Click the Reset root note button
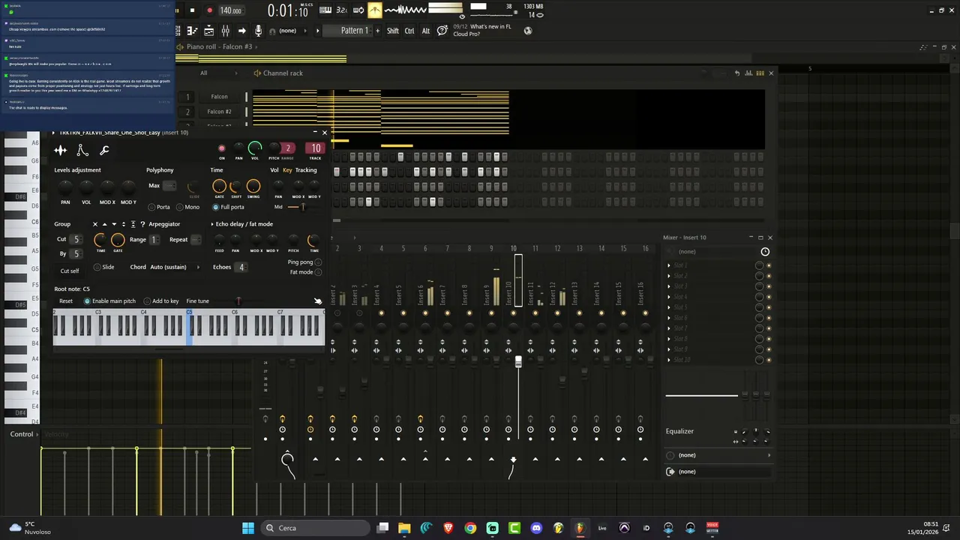 coord(66,301)
